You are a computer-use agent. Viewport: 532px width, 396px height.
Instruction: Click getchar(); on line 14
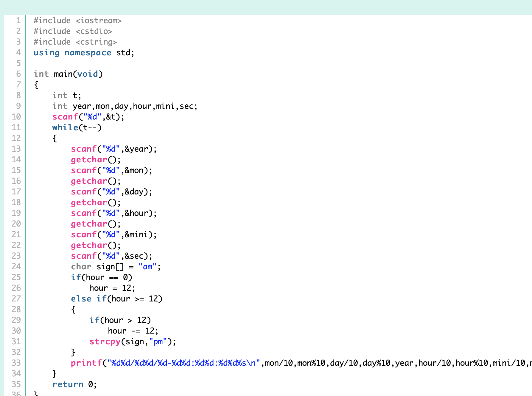coord(96,160)
